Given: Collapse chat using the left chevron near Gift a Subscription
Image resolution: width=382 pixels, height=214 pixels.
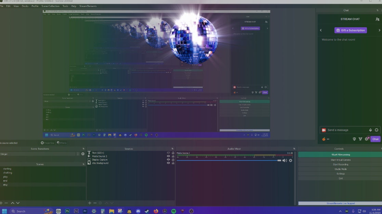Looking at the screenshot, I should click(x=321, y=30).
